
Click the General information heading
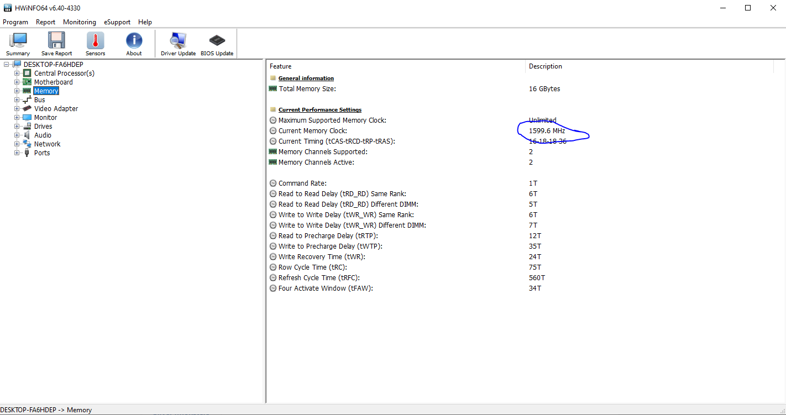pos(306,78)
